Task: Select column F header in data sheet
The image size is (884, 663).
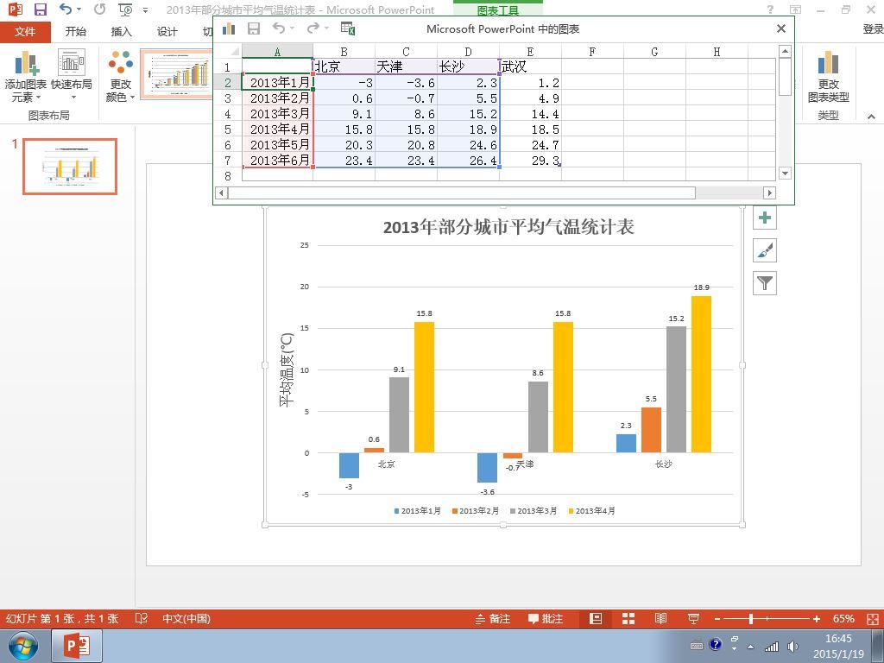Action: point(592,51)
